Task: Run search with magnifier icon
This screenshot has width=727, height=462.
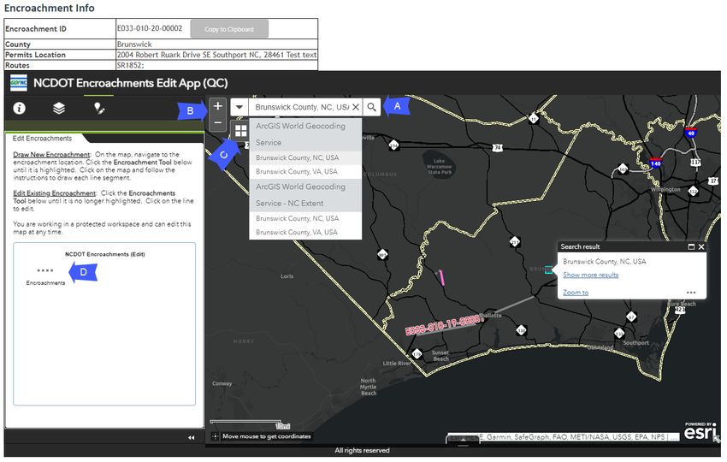Action: pos(371,107)
